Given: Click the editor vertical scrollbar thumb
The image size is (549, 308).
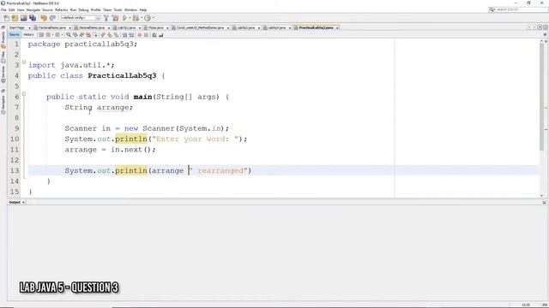Looking at the screenshot, I should pyautogui.click(x=541, y=98).
